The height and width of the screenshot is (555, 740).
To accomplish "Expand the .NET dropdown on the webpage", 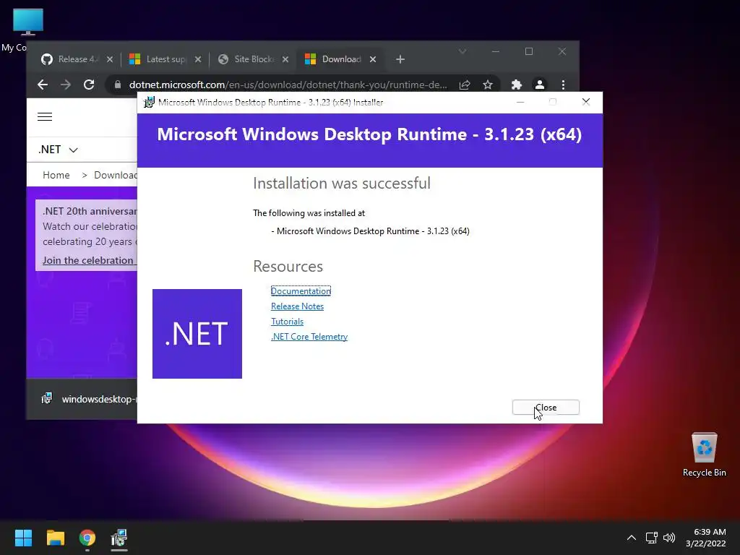I will tap(58, 150).
